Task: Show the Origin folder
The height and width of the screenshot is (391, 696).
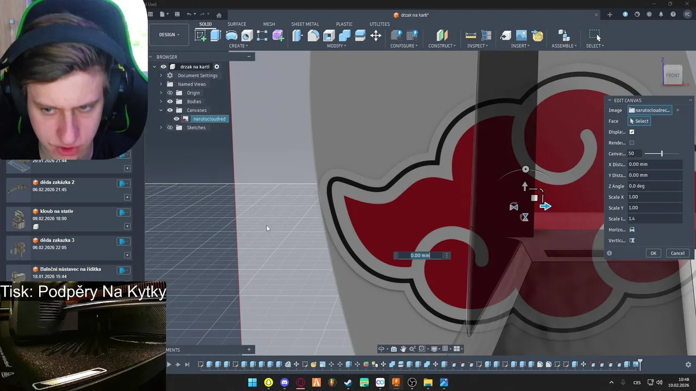Action: pos(170,93)
